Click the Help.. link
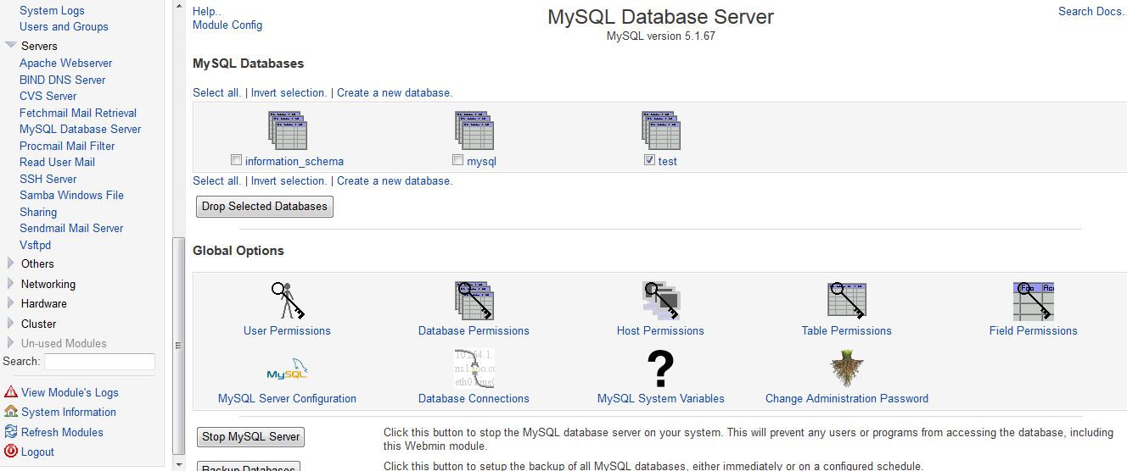1127x471 pixels. 207,11
